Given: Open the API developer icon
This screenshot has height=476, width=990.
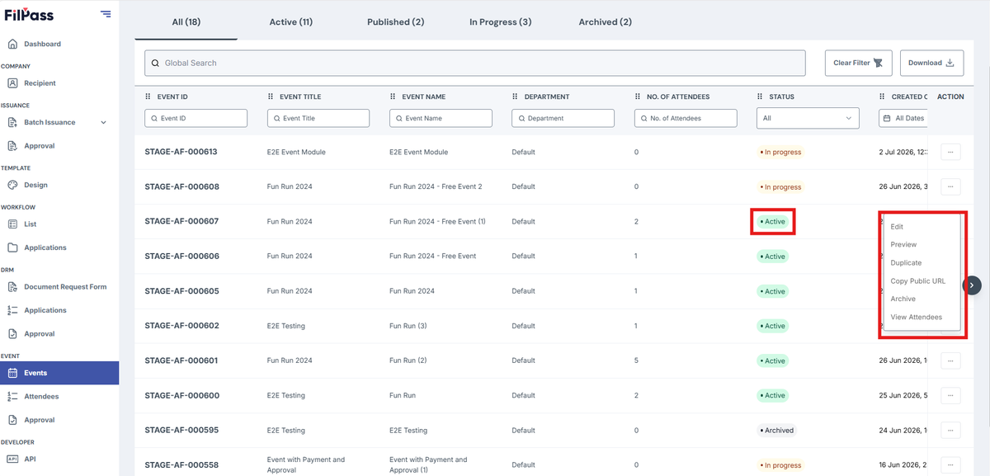Looking at the screenshot, I should click(12, 459).
